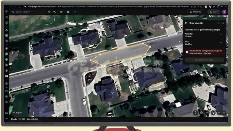This screenshot has width=233, height=131.
Task: Click the browser back arrow
Action: pos(11,7)
